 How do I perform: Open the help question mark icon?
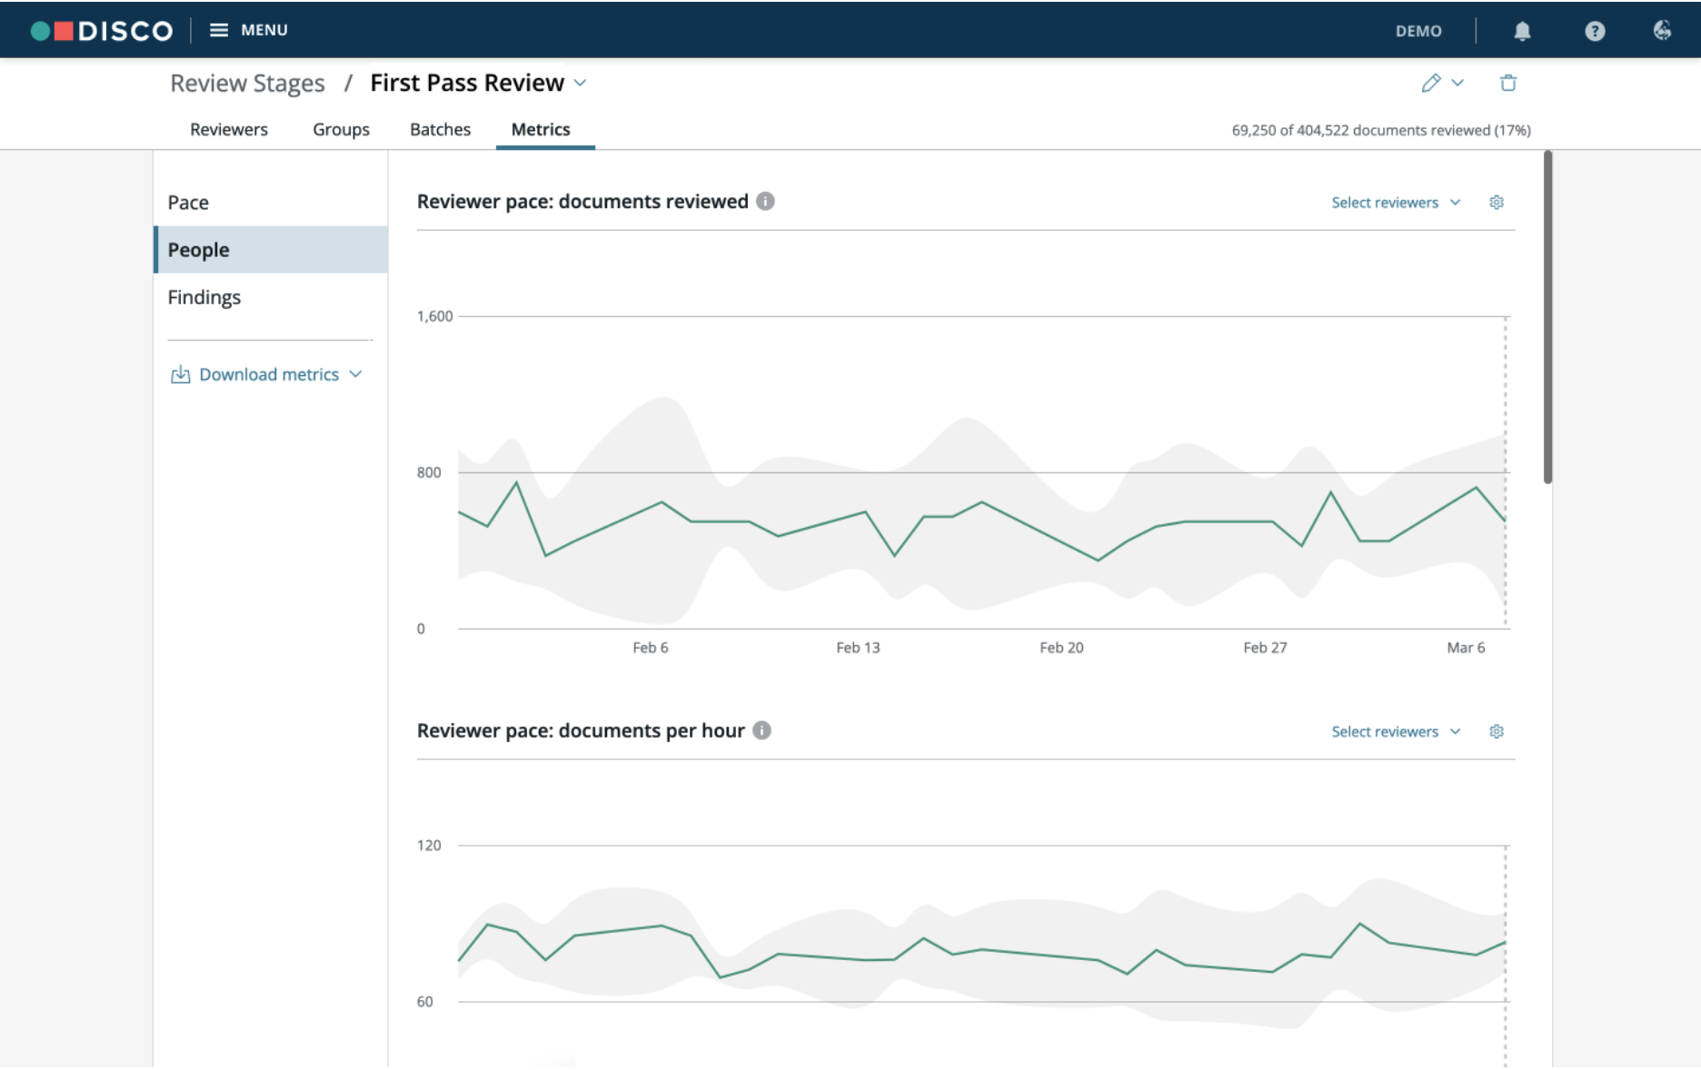click(1595, 31)
